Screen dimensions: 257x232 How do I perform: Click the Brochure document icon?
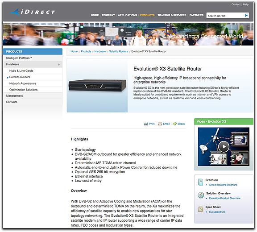(x=201, y=182)
